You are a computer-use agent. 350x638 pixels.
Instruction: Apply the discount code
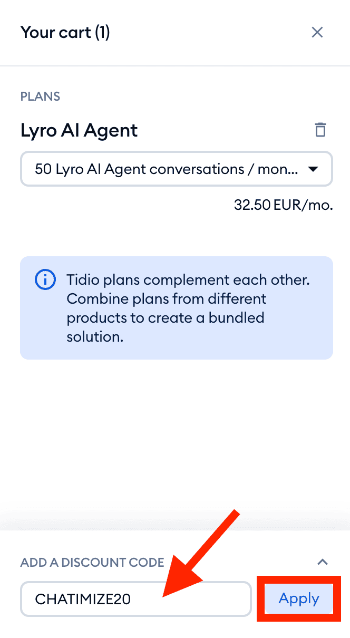coord(299,598)
